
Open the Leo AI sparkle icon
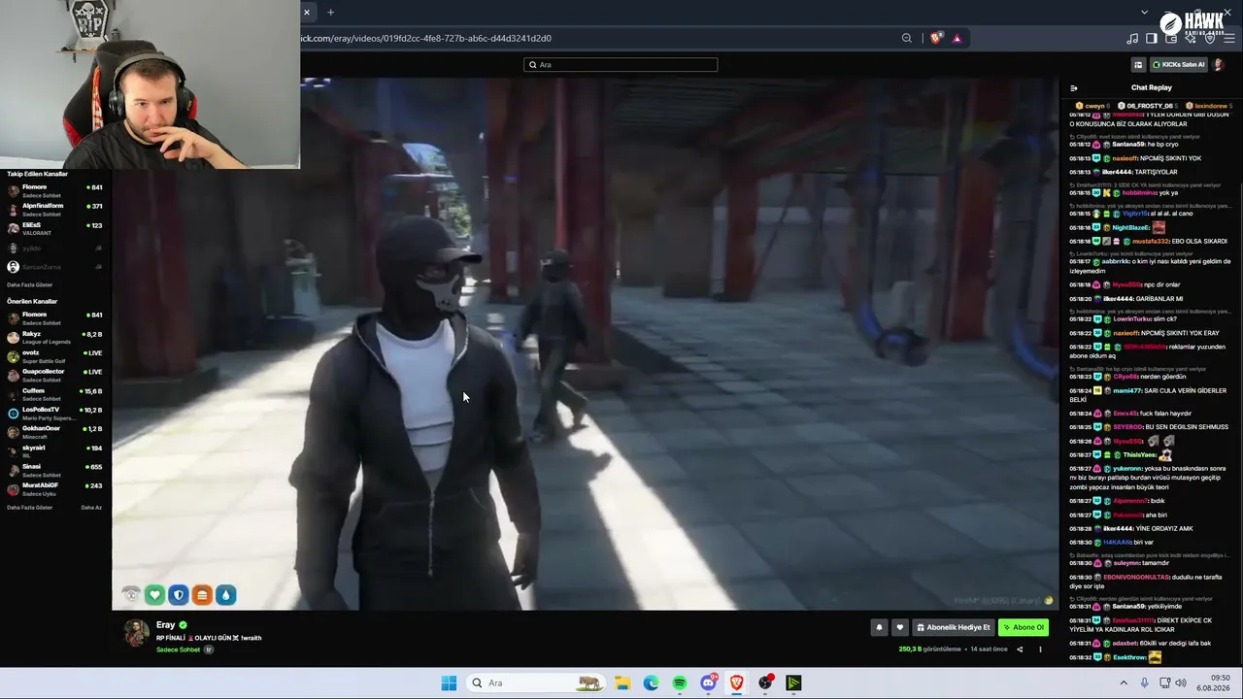1191,38
